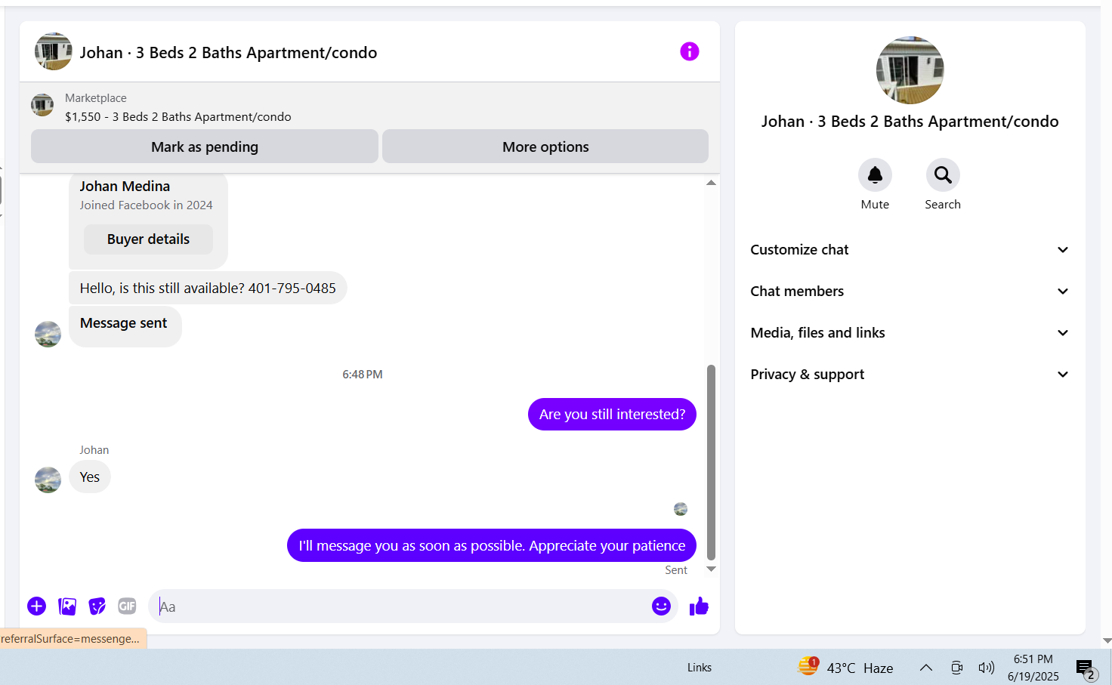Image resolution: width=1112 pixels, height=685 pixels.
Task: Expand Chat members section
Action: point(910,292)
